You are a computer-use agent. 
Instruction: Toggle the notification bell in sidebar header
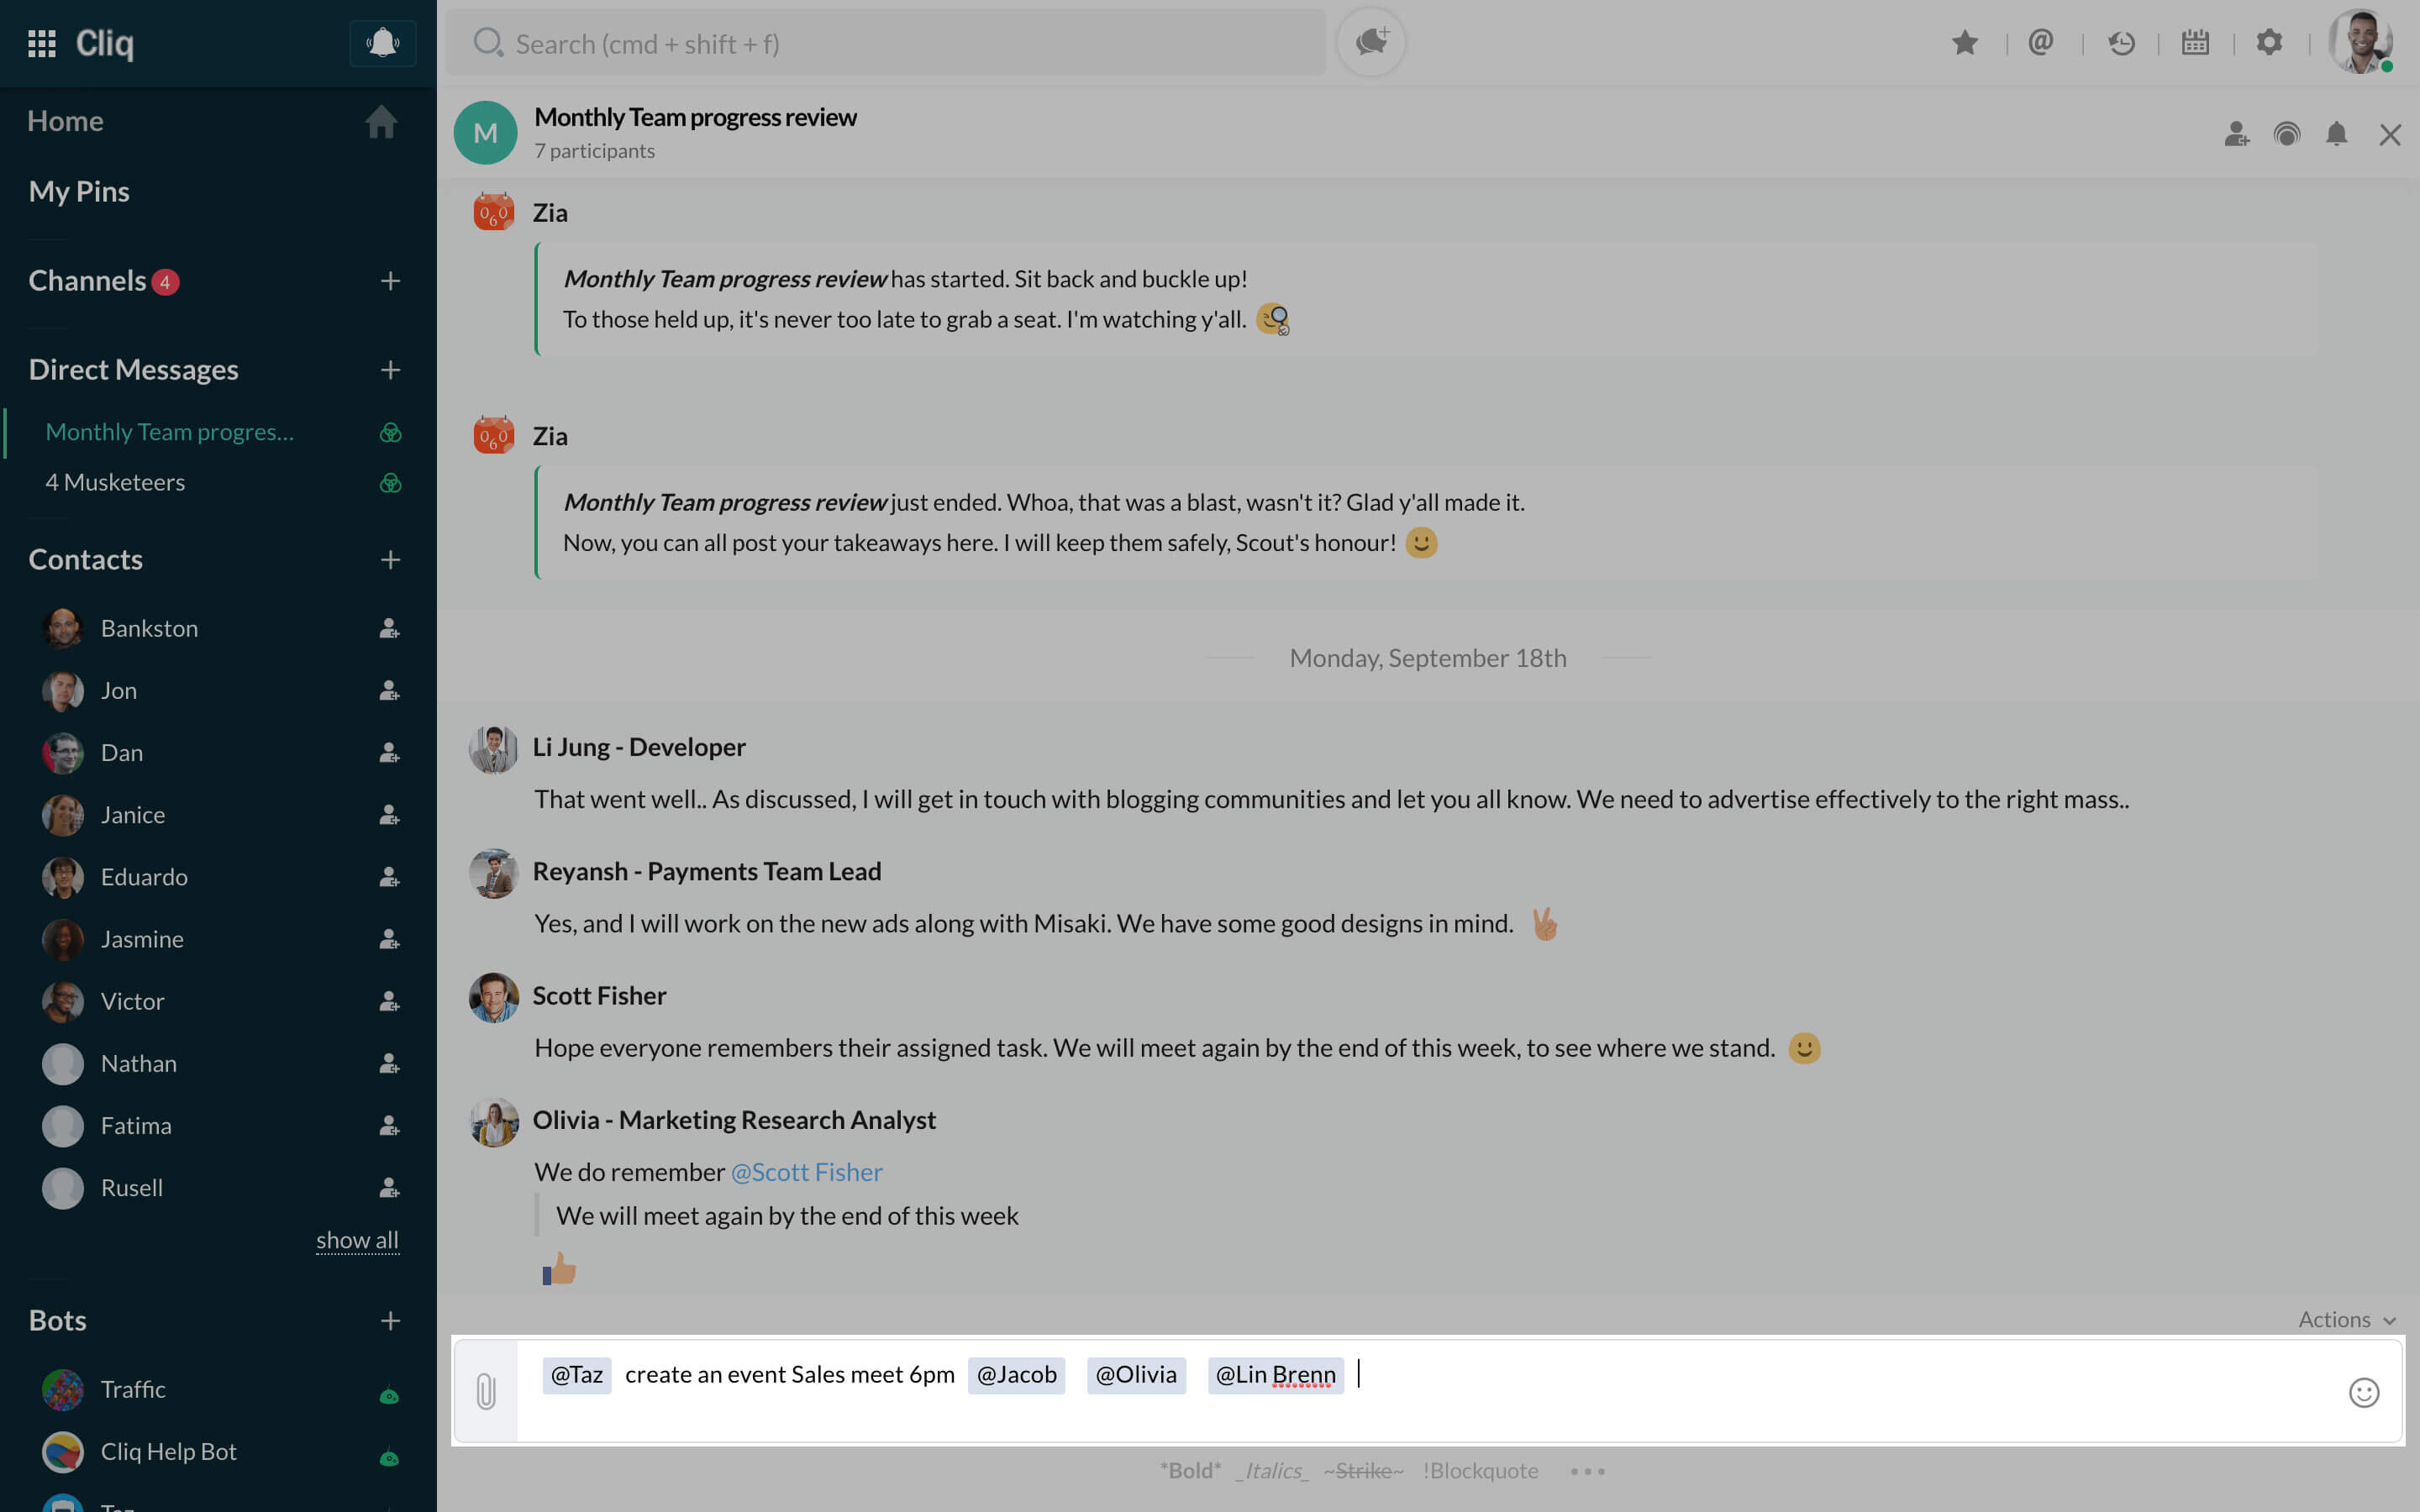pos(382,43)
